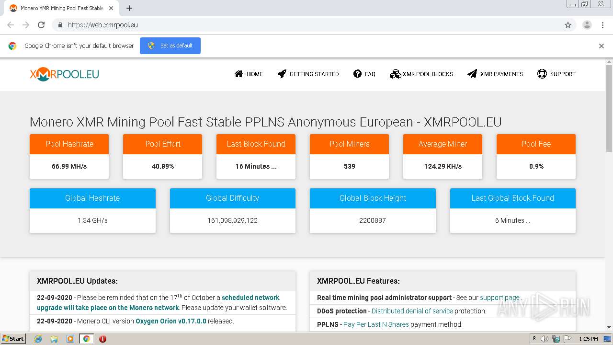
Task: Click the Action Center flag icon
Action: pyautogui.click(x=567, y=339)
